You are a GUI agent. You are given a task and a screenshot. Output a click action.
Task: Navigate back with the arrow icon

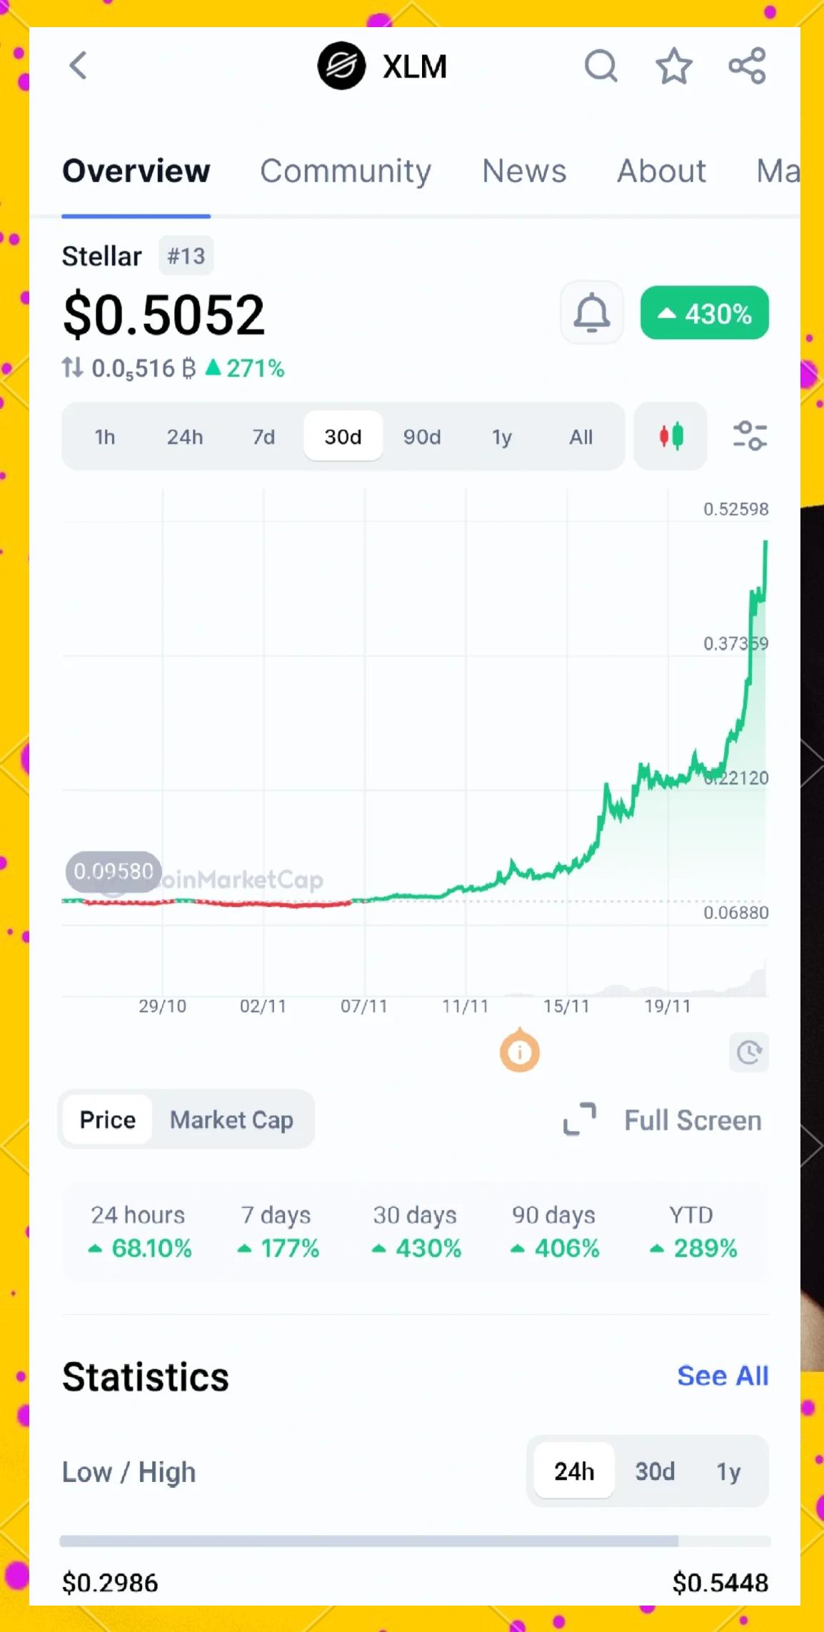(78, 65)
